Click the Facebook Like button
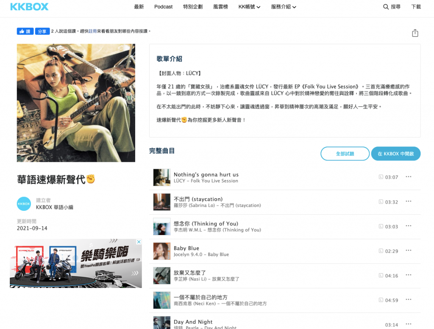 click(25, 31)
